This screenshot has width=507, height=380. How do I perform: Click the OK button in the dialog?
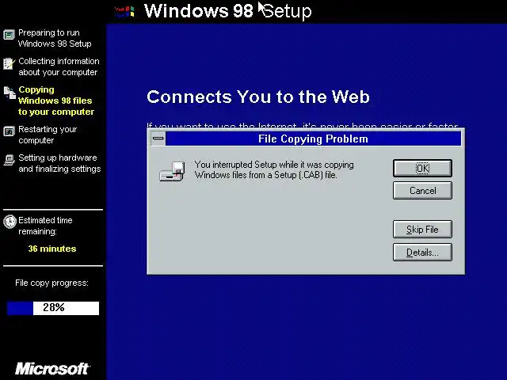(x=422, y=168)
